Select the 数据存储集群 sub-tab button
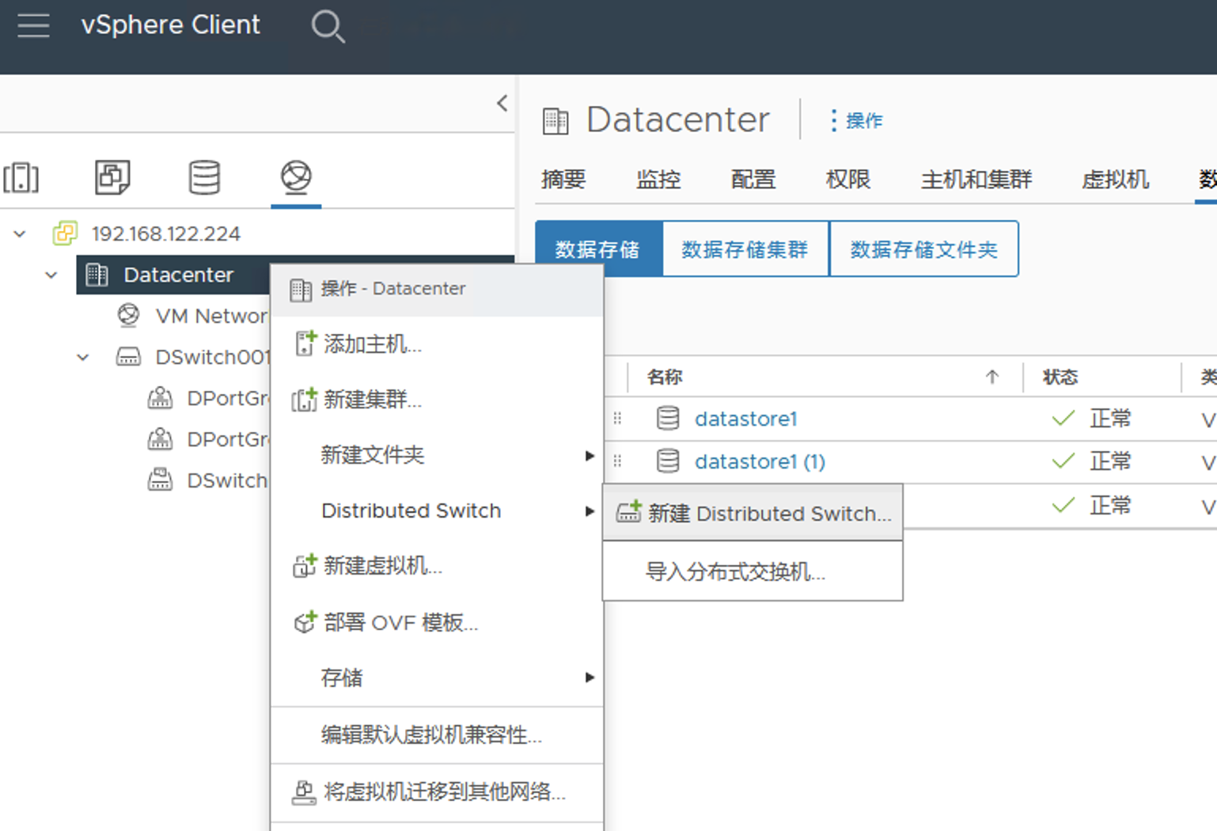The height and width of the screenshot is (831, 1217). click(745, 249)
